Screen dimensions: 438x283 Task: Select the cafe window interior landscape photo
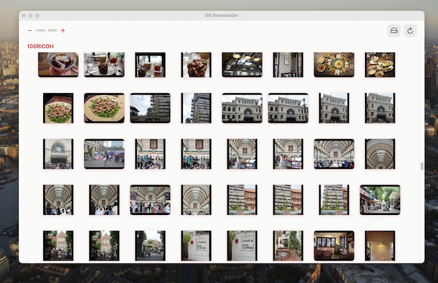point(333,245)
